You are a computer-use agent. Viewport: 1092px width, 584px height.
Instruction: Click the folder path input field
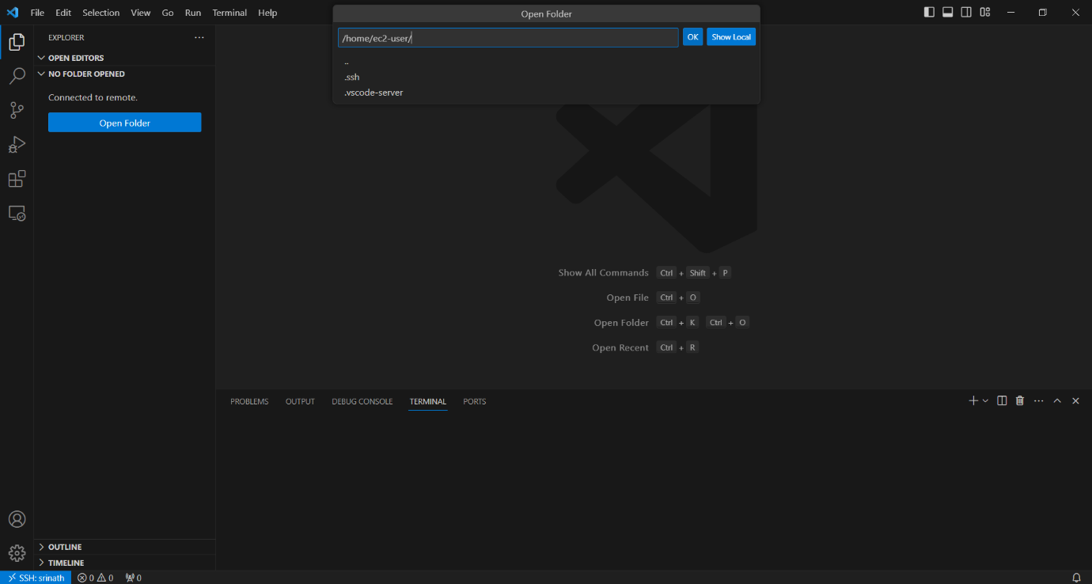point(508,37)
